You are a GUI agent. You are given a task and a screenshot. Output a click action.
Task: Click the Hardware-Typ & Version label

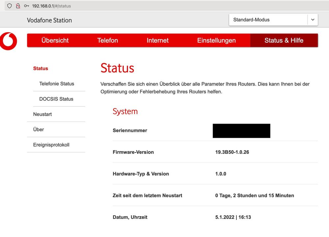(x=141, y=174)
